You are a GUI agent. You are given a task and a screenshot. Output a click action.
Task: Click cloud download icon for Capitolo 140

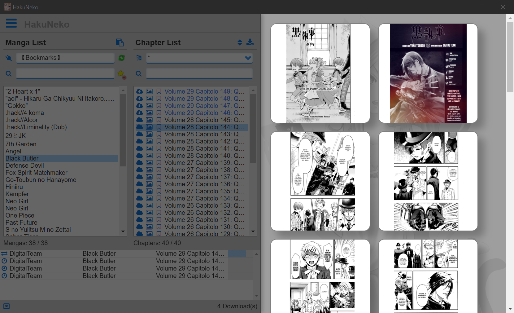(x=140, y=156)
